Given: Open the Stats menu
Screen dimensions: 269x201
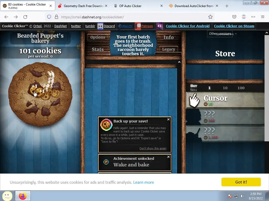Looking at the screenshot, I should click(98, 49).
